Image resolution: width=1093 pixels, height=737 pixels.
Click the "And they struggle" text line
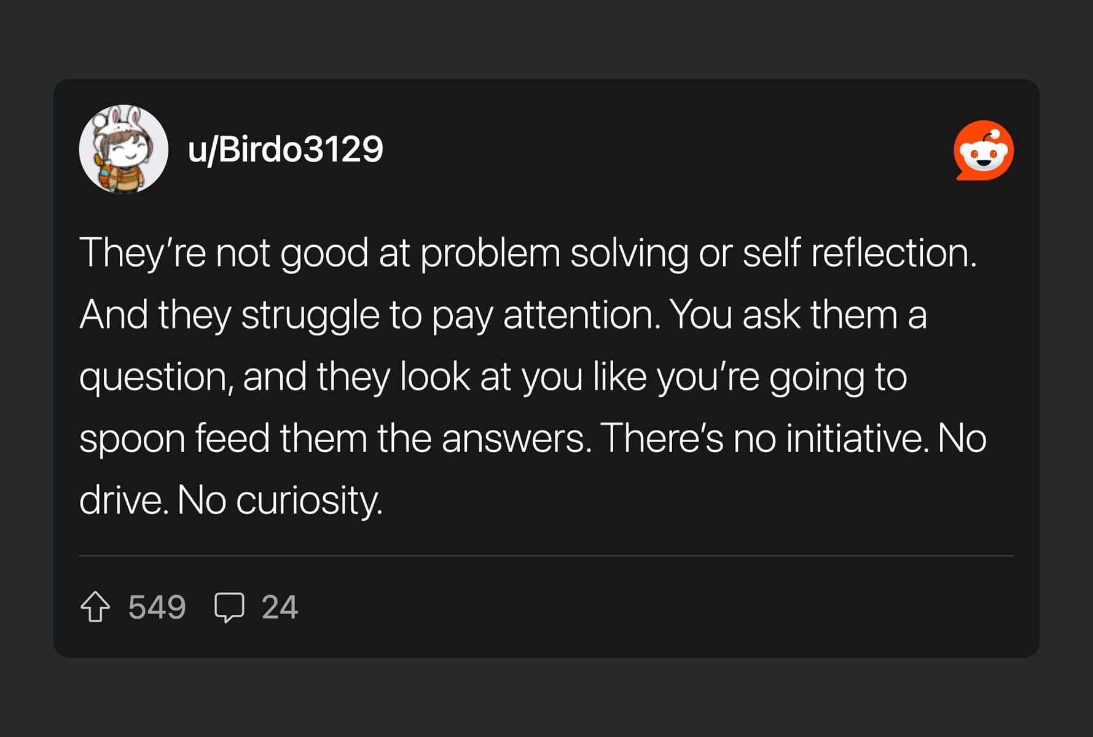[503, 314]
